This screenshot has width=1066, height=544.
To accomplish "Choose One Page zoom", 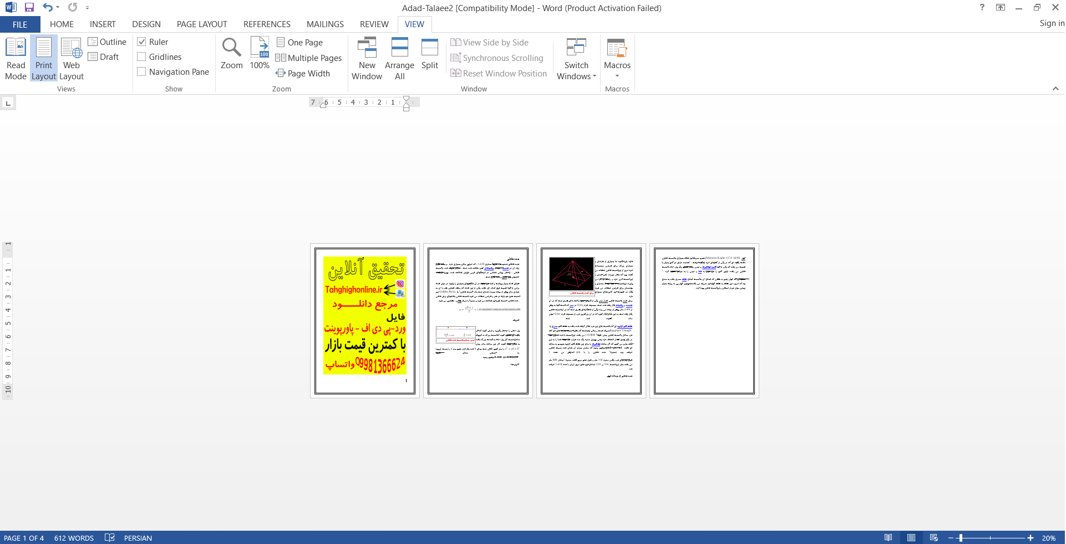I will [300, 43].
